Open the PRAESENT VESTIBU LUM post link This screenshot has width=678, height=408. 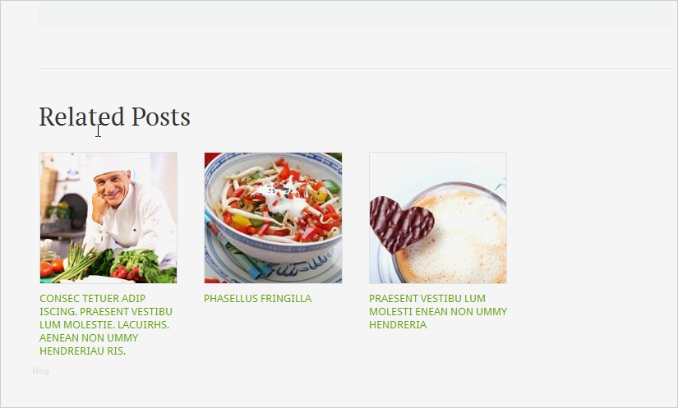427,298
